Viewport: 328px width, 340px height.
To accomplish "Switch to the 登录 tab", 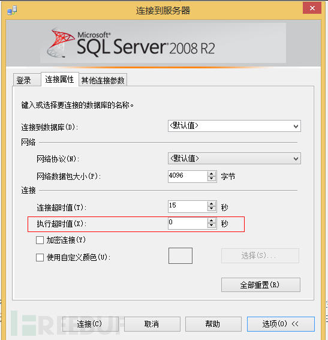I will (x=26, y=80).
